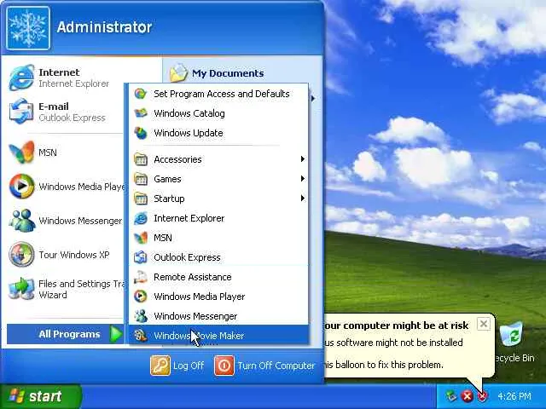Click the Games text label
Image resolution: width=546 pixels, height=409 pixels.
pos(167,179)
